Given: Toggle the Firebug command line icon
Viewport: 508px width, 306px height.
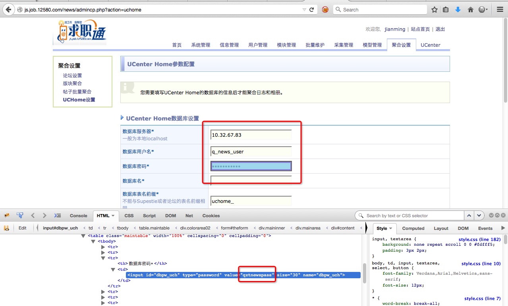Looking at the screenshot, I should pos(58,216).
